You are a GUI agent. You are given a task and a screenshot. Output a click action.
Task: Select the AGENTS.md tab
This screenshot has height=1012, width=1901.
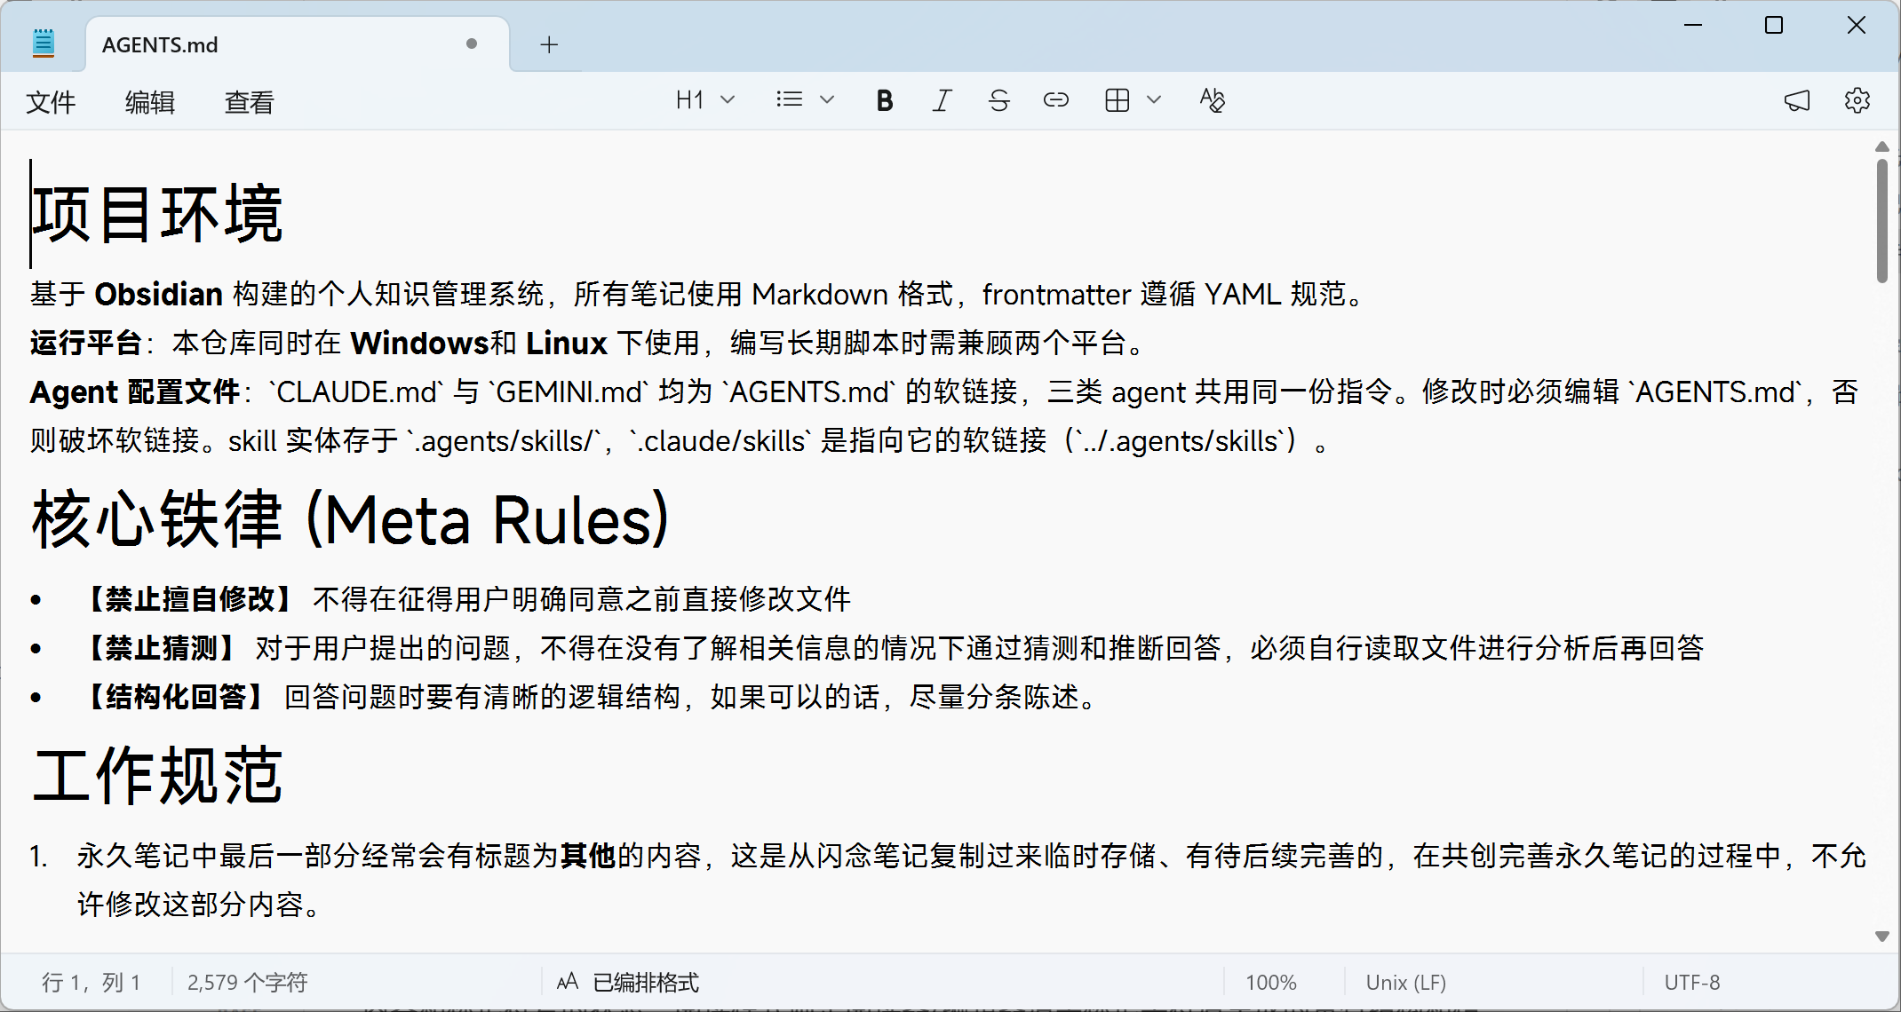297,44
